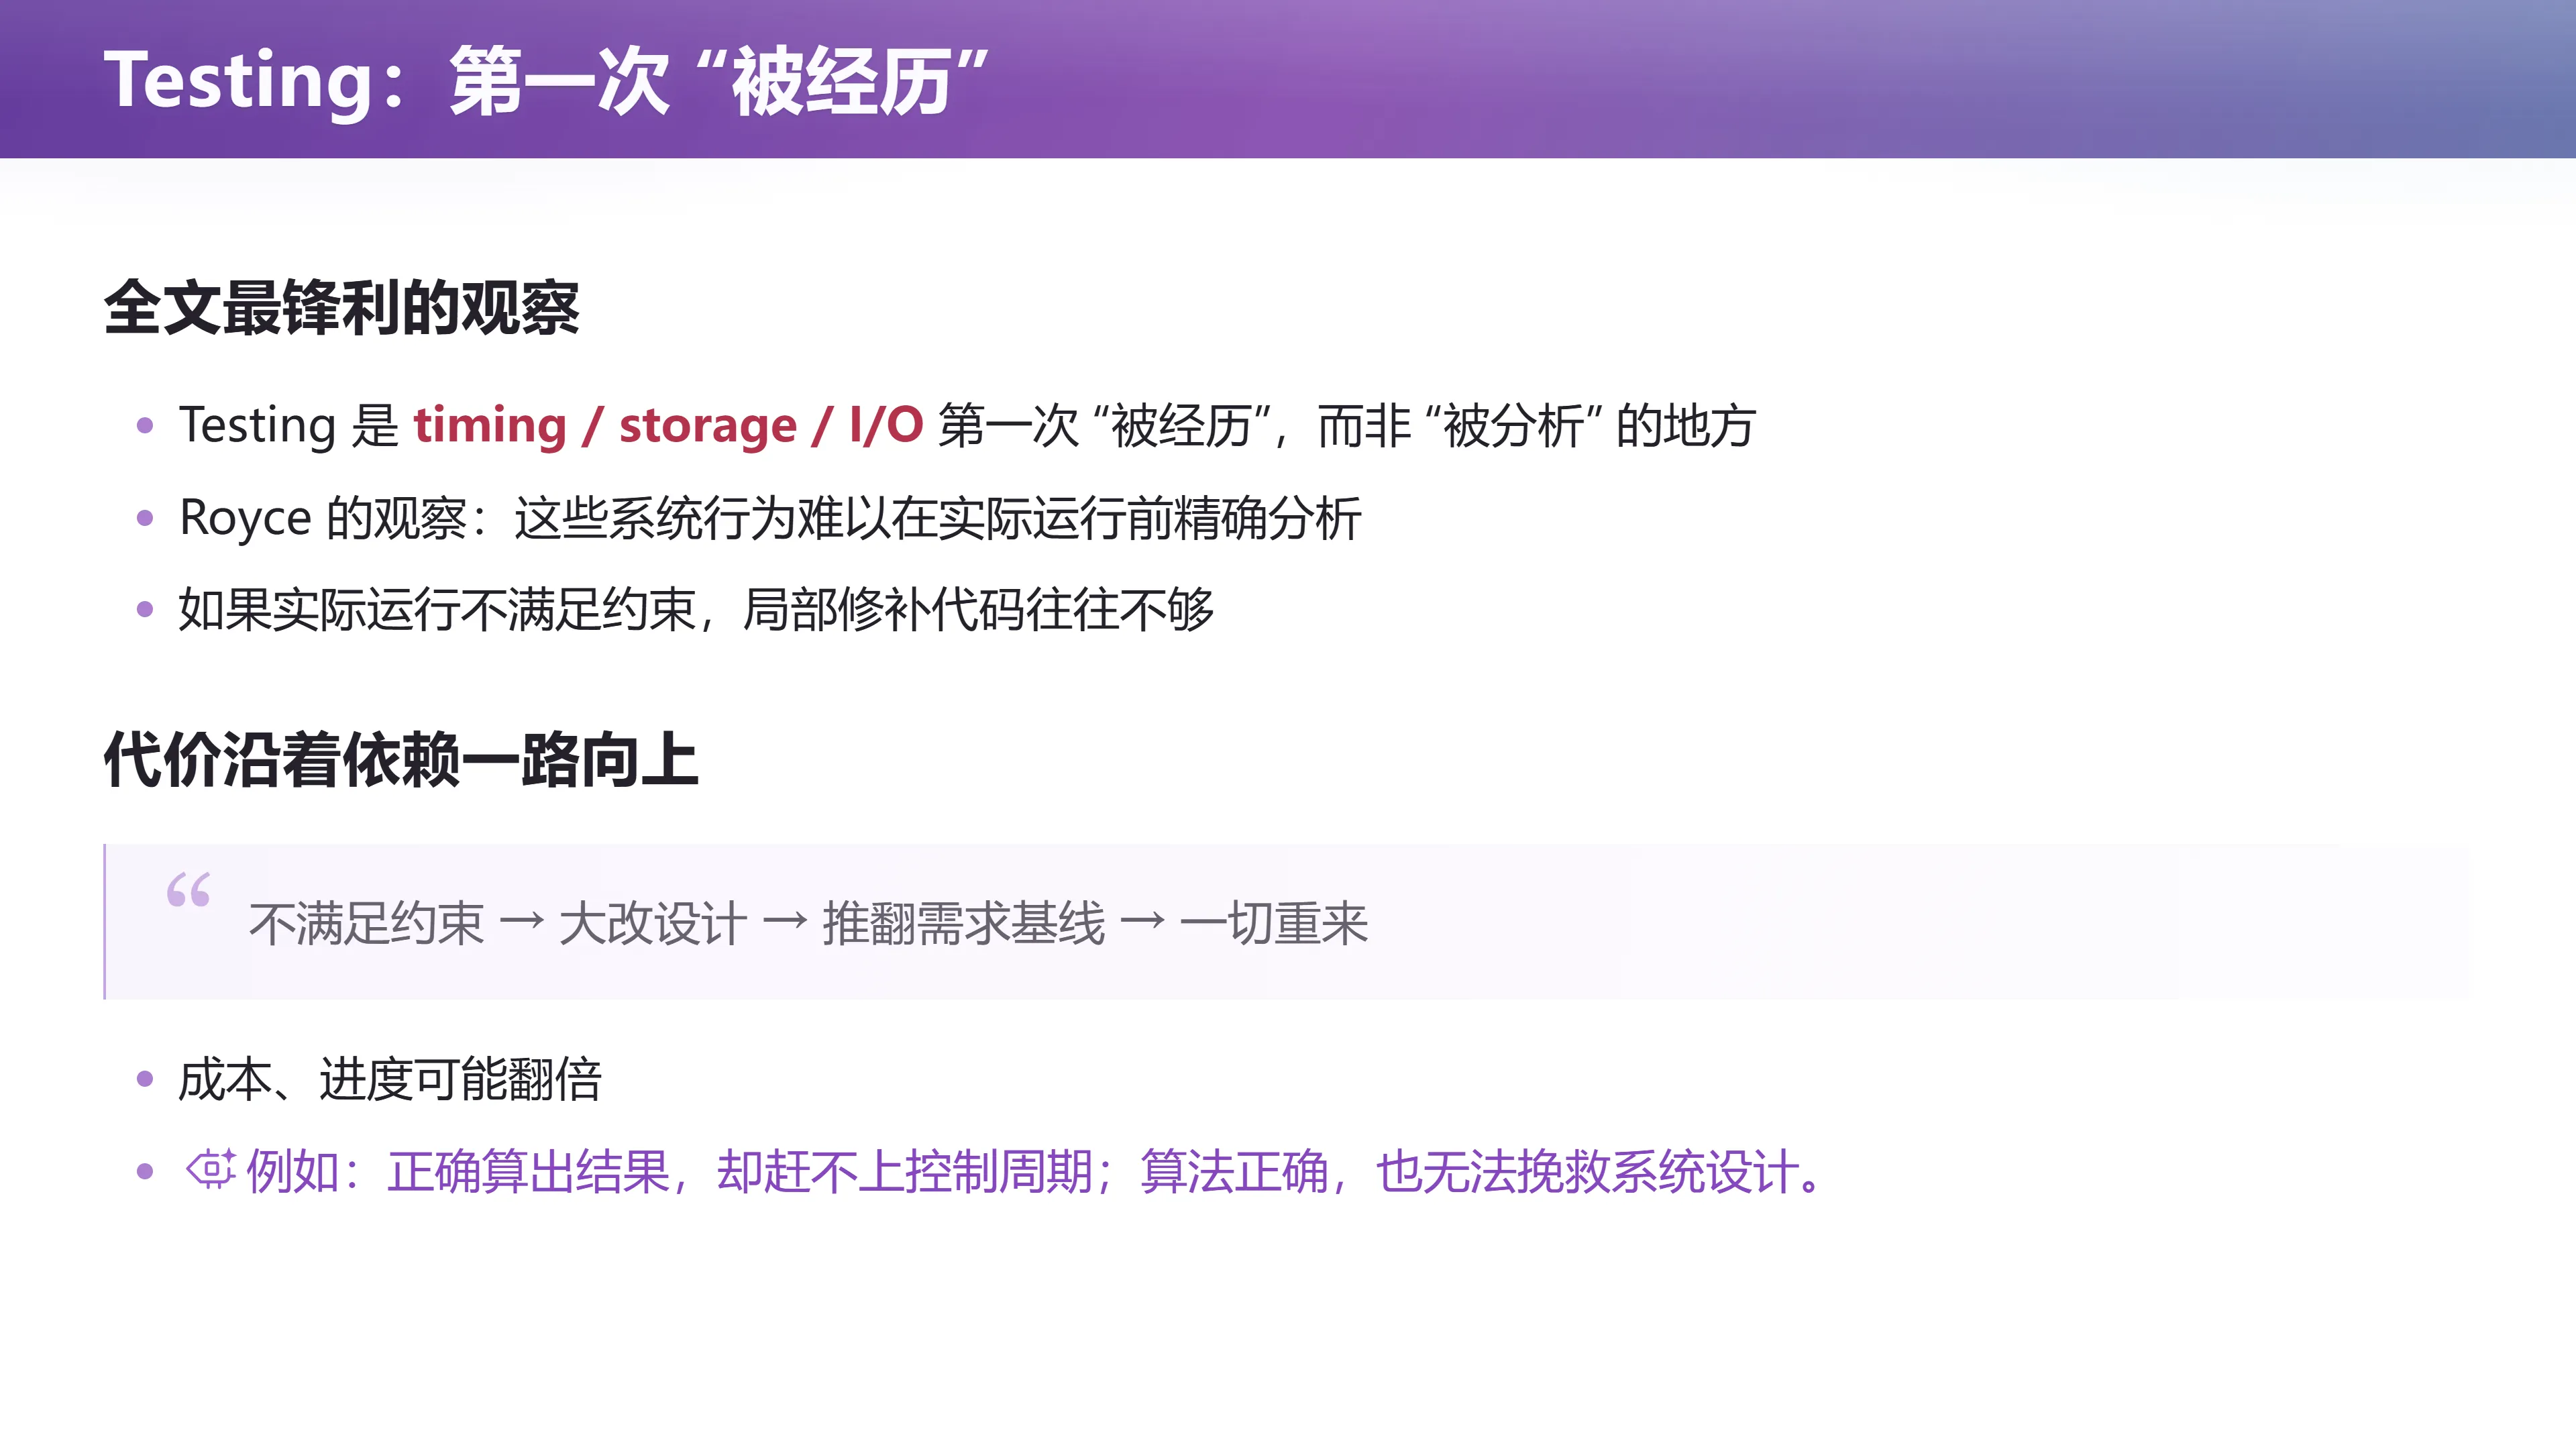Click the bullet "如果实际运行不满足约束，局部修补代码往往不够"
This screenshot has width=2576, height=1449.
[x=696, y=610]
